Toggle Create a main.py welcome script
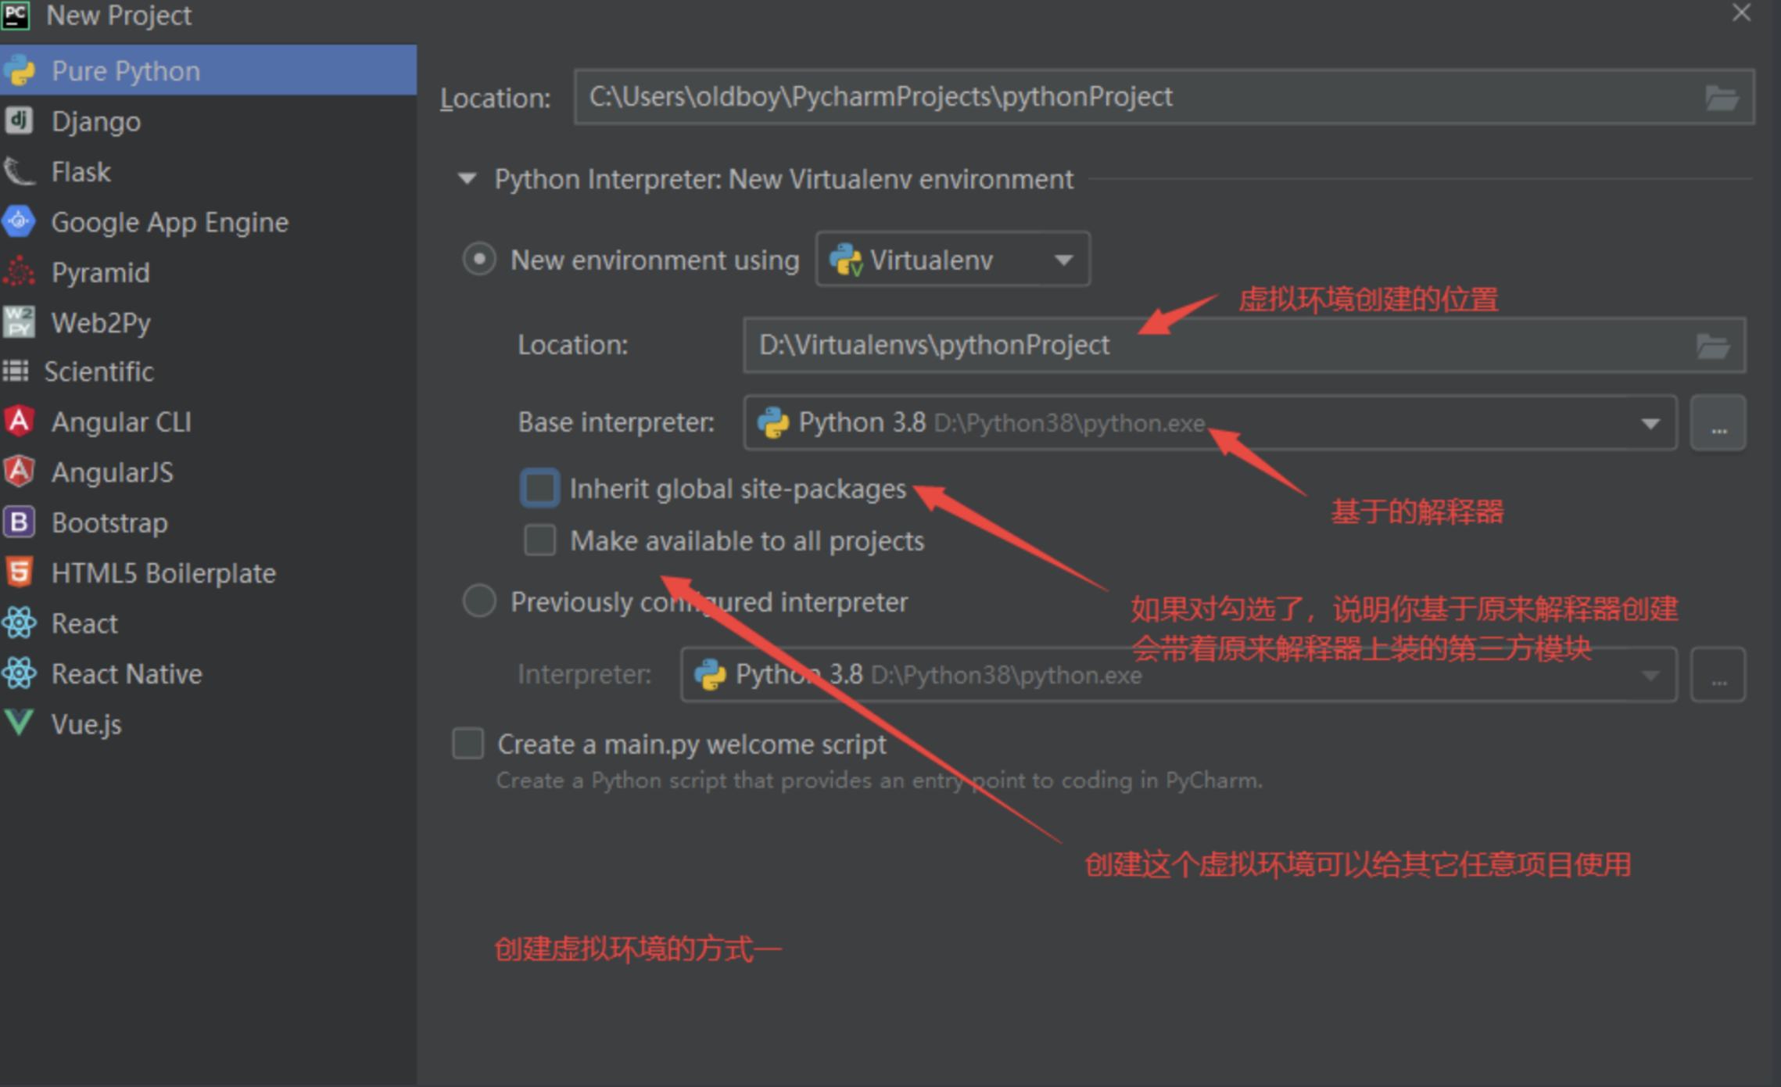The width and height of the screenshot is (1781, 1087). pyautogui.click(x=468, y=743)
